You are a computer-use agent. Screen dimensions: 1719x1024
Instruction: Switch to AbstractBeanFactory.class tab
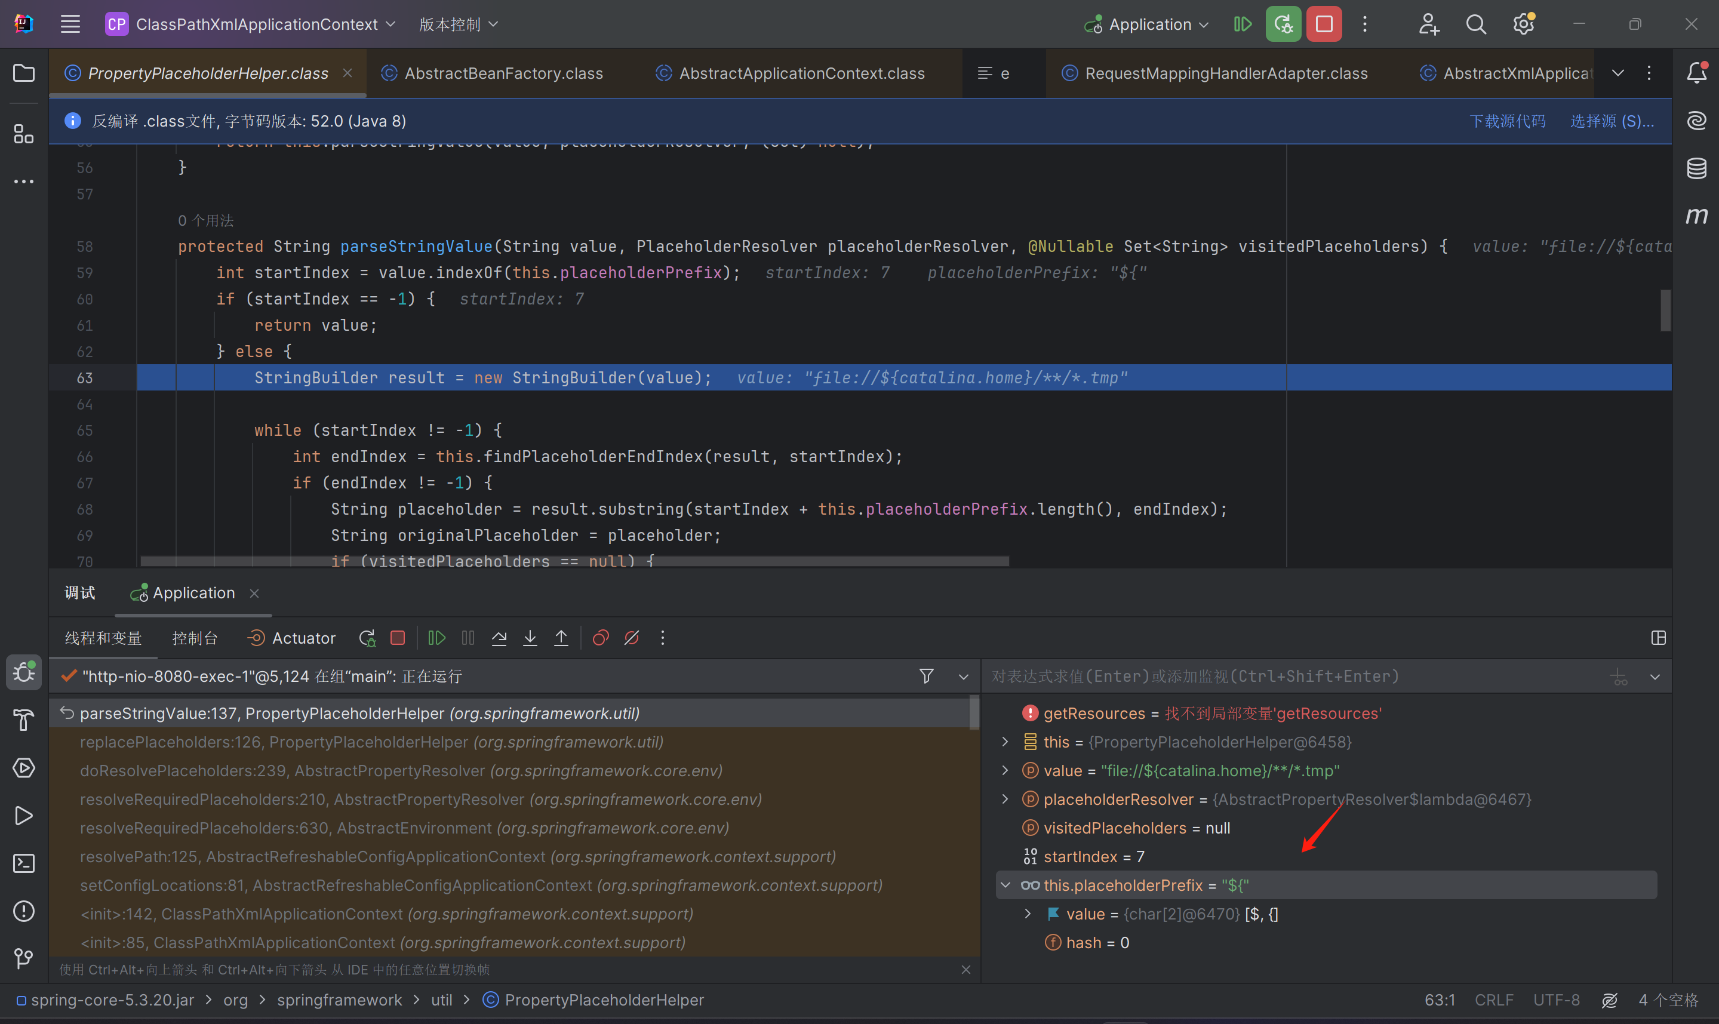pos(503,73)
